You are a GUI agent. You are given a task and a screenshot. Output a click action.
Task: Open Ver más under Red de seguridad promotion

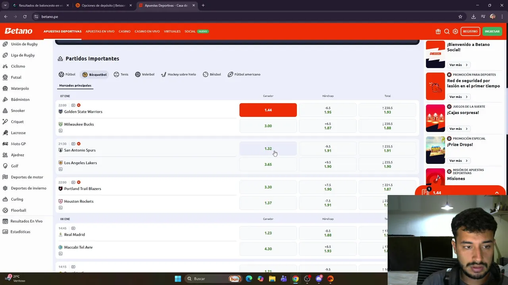458,97
